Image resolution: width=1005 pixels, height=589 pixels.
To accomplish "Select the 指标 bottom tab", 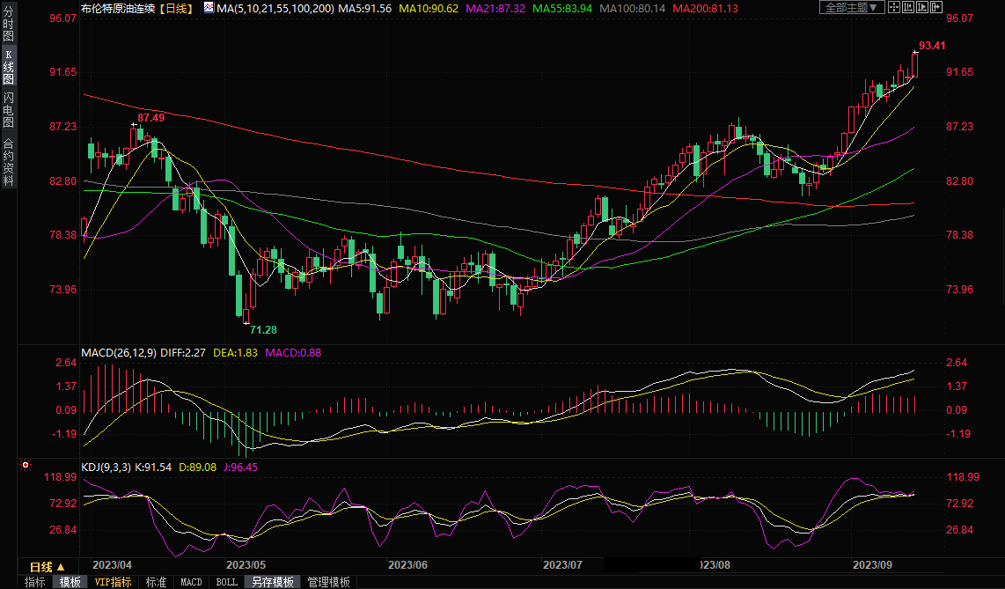I will point(35,582).
